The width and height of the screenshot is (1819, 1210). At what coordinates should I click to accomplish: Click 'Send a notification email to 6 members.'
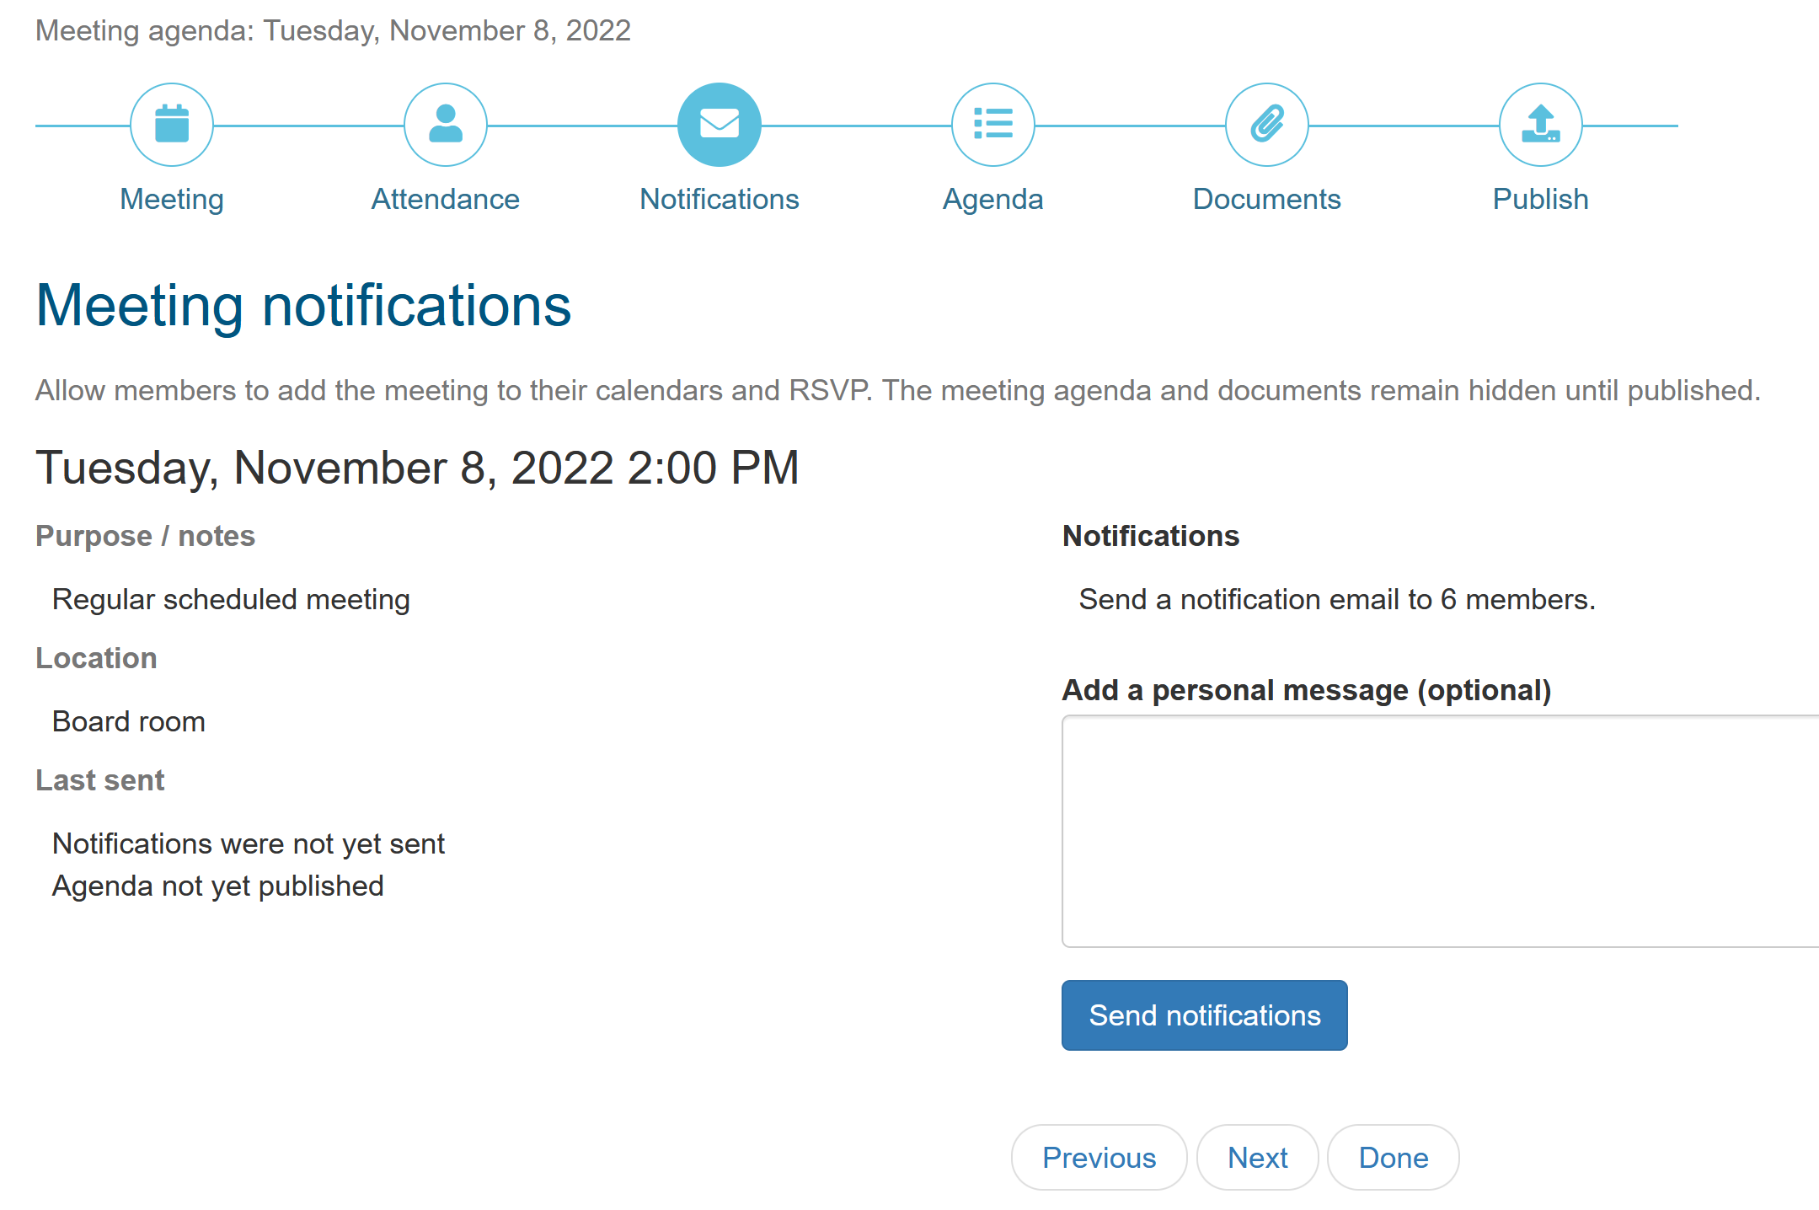coord(1338,600)
